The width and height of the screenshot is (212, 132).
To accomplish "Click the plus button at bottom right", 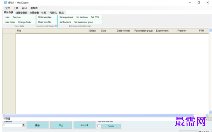I will coord(210,119).
